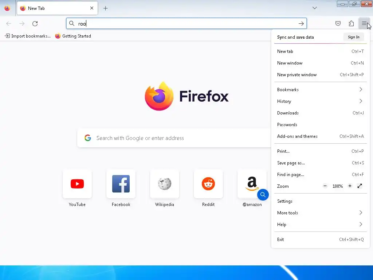Select Print... in the menu
The width and height of the screenshot is (373, 280).
click(321, 151)
